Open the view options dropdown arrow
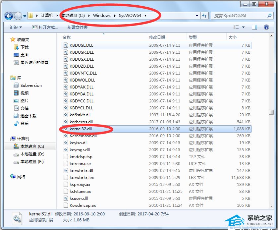Image resolution: width=278 pixels, height=230 pixels. [244, 27]
